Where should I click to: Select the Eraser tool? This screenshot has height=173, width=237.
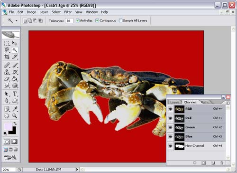coord(7,79)
